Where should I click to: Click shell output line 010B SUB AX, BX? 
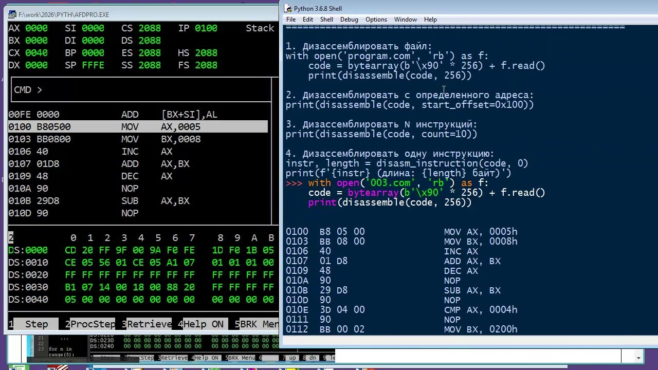393,290
